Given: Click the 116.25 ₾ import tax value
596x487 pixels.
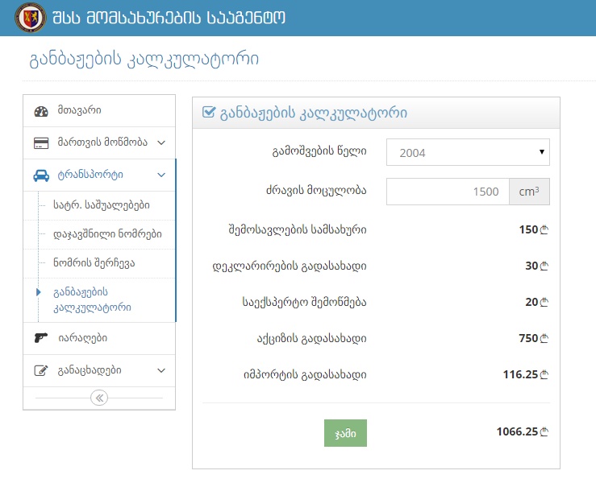Looking at the screenshot, I should (526, 374).
